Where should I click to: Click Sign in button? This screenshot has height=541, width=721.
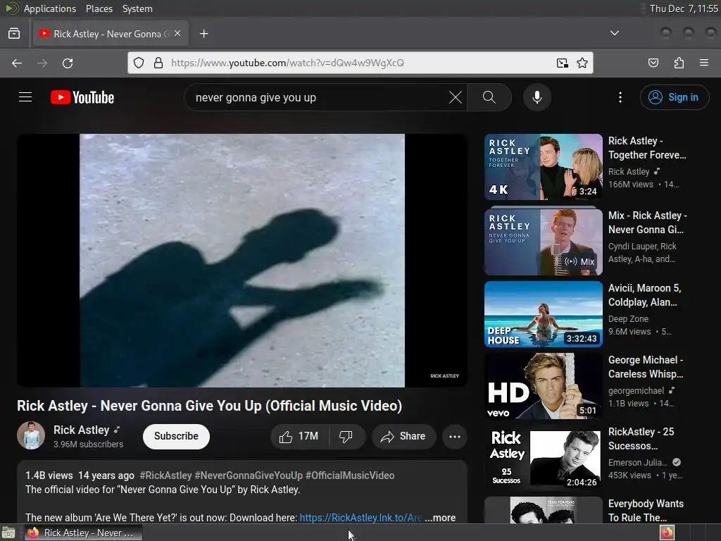point(675,97)
